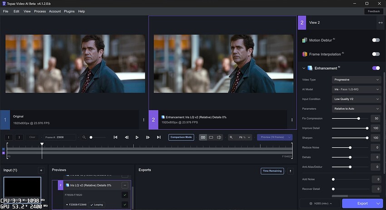The image size is (386, 210).
Task: Click the add input plus icon
Action: (41, 170)
